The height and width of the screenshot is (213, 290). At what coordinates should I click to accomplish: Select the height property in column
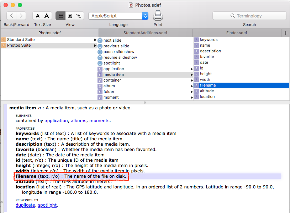tap(241, 74)
